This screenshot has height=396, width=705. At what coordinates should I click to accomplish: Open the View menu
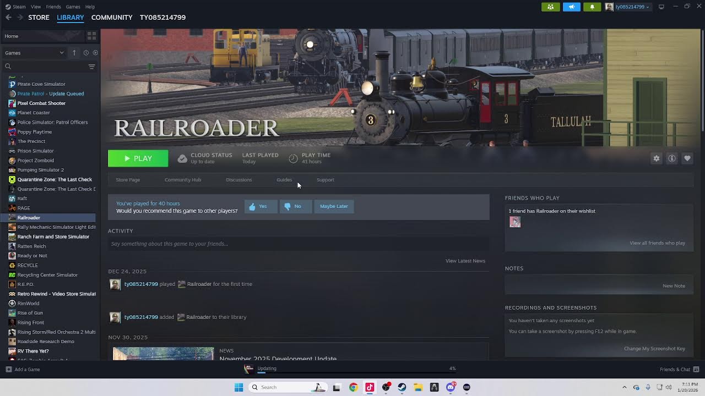pos(36,7)
